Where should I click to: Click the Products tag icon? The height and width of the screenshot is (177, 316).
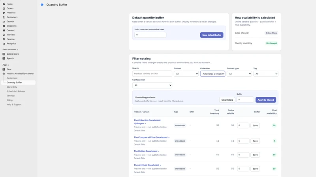(4, 13)
